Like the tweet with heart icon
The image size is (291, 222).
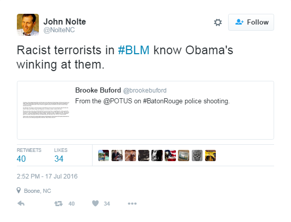click(x=96, y=204)
